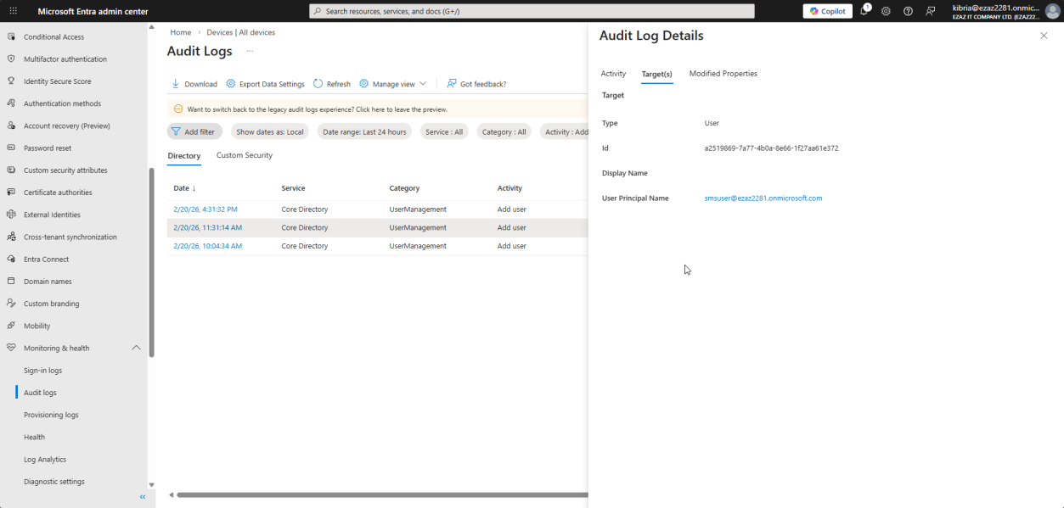Image resolution: width=1064 pixels, height=508 pixels.
Task: Open Custom branding in sidebar
Action: [x=51, y=304]
